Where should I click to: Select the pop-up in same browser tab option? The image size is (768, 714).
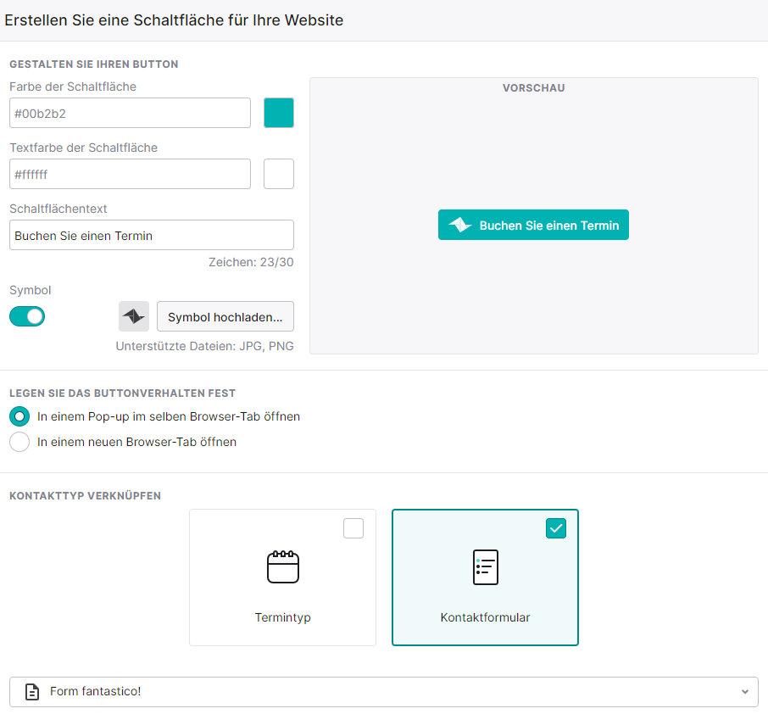[x=19, y=416]
